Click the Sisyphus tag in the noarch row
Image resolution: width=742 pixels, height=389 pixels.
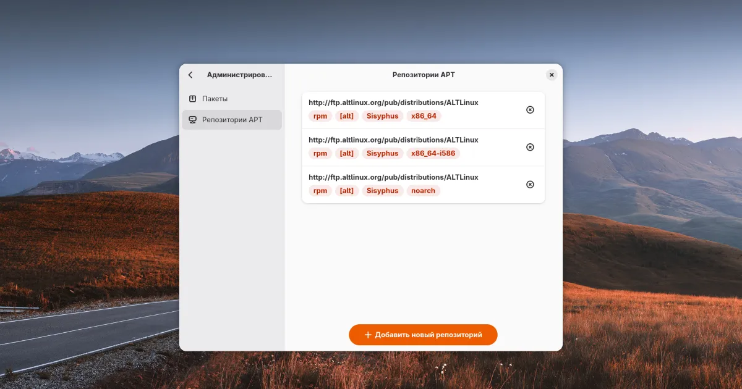382,191
